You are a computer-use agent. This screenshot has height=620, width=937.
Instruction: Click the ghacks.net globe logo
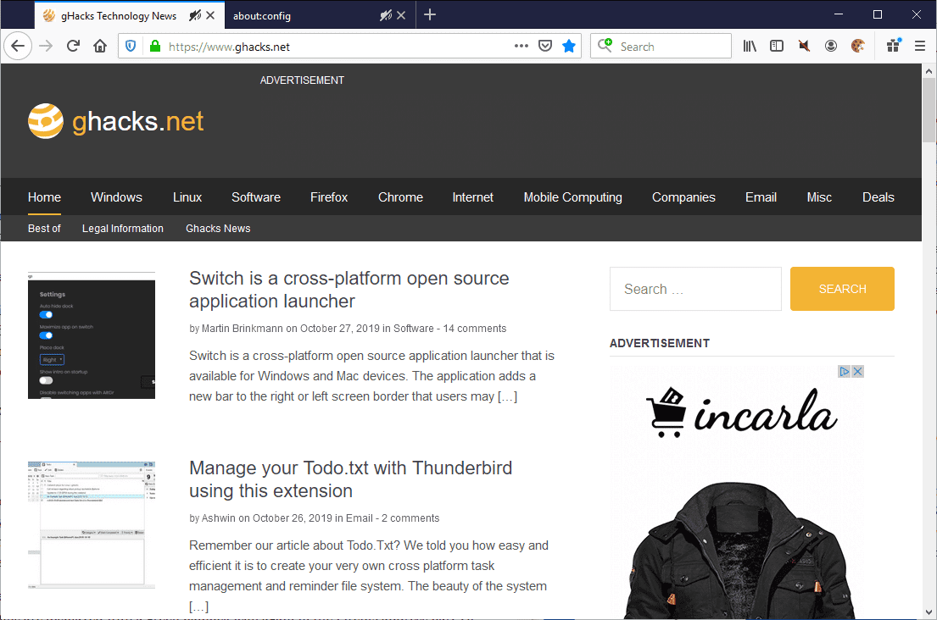[x=46, y=121]
